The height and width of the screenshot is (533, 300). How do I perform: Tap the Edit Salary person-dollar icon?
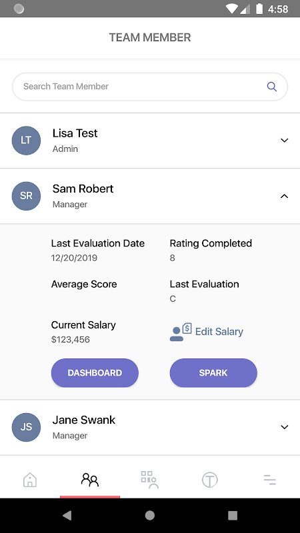181,332
